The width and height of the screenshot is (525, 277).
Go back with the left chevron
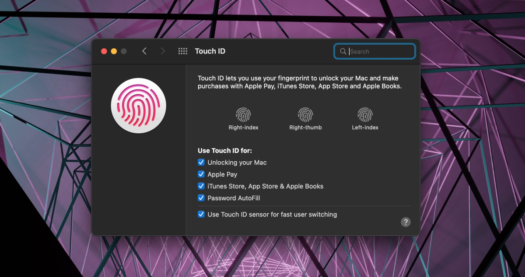click(144, 51)
